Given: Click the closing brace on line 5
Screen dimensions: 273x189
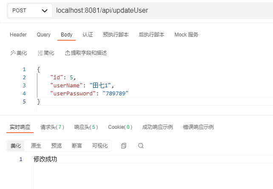Looking at the screenshot, I should tap(39, 102).
